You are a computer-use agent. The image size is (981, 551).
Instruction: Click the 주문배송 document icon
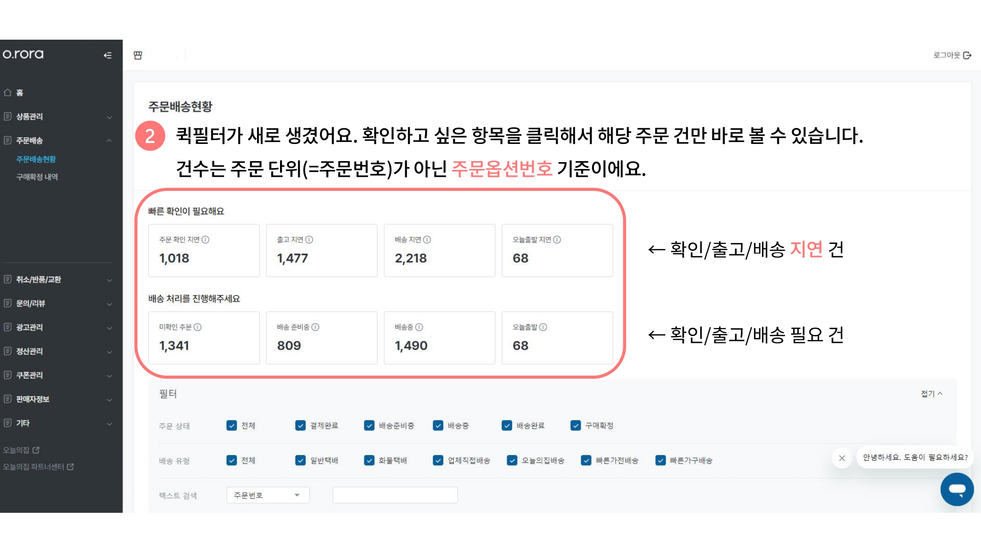point(7,140)
